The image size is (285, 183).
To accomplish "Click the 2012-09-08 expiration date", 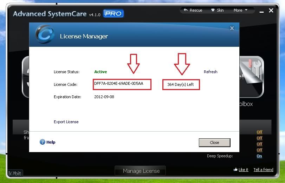I will tap(104, 97).
